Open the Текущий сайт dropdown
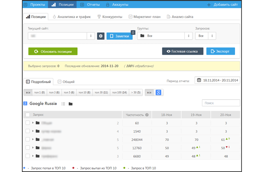Viewport: 275px width, 172px height. pyautogui.click(x=61, y=36)
